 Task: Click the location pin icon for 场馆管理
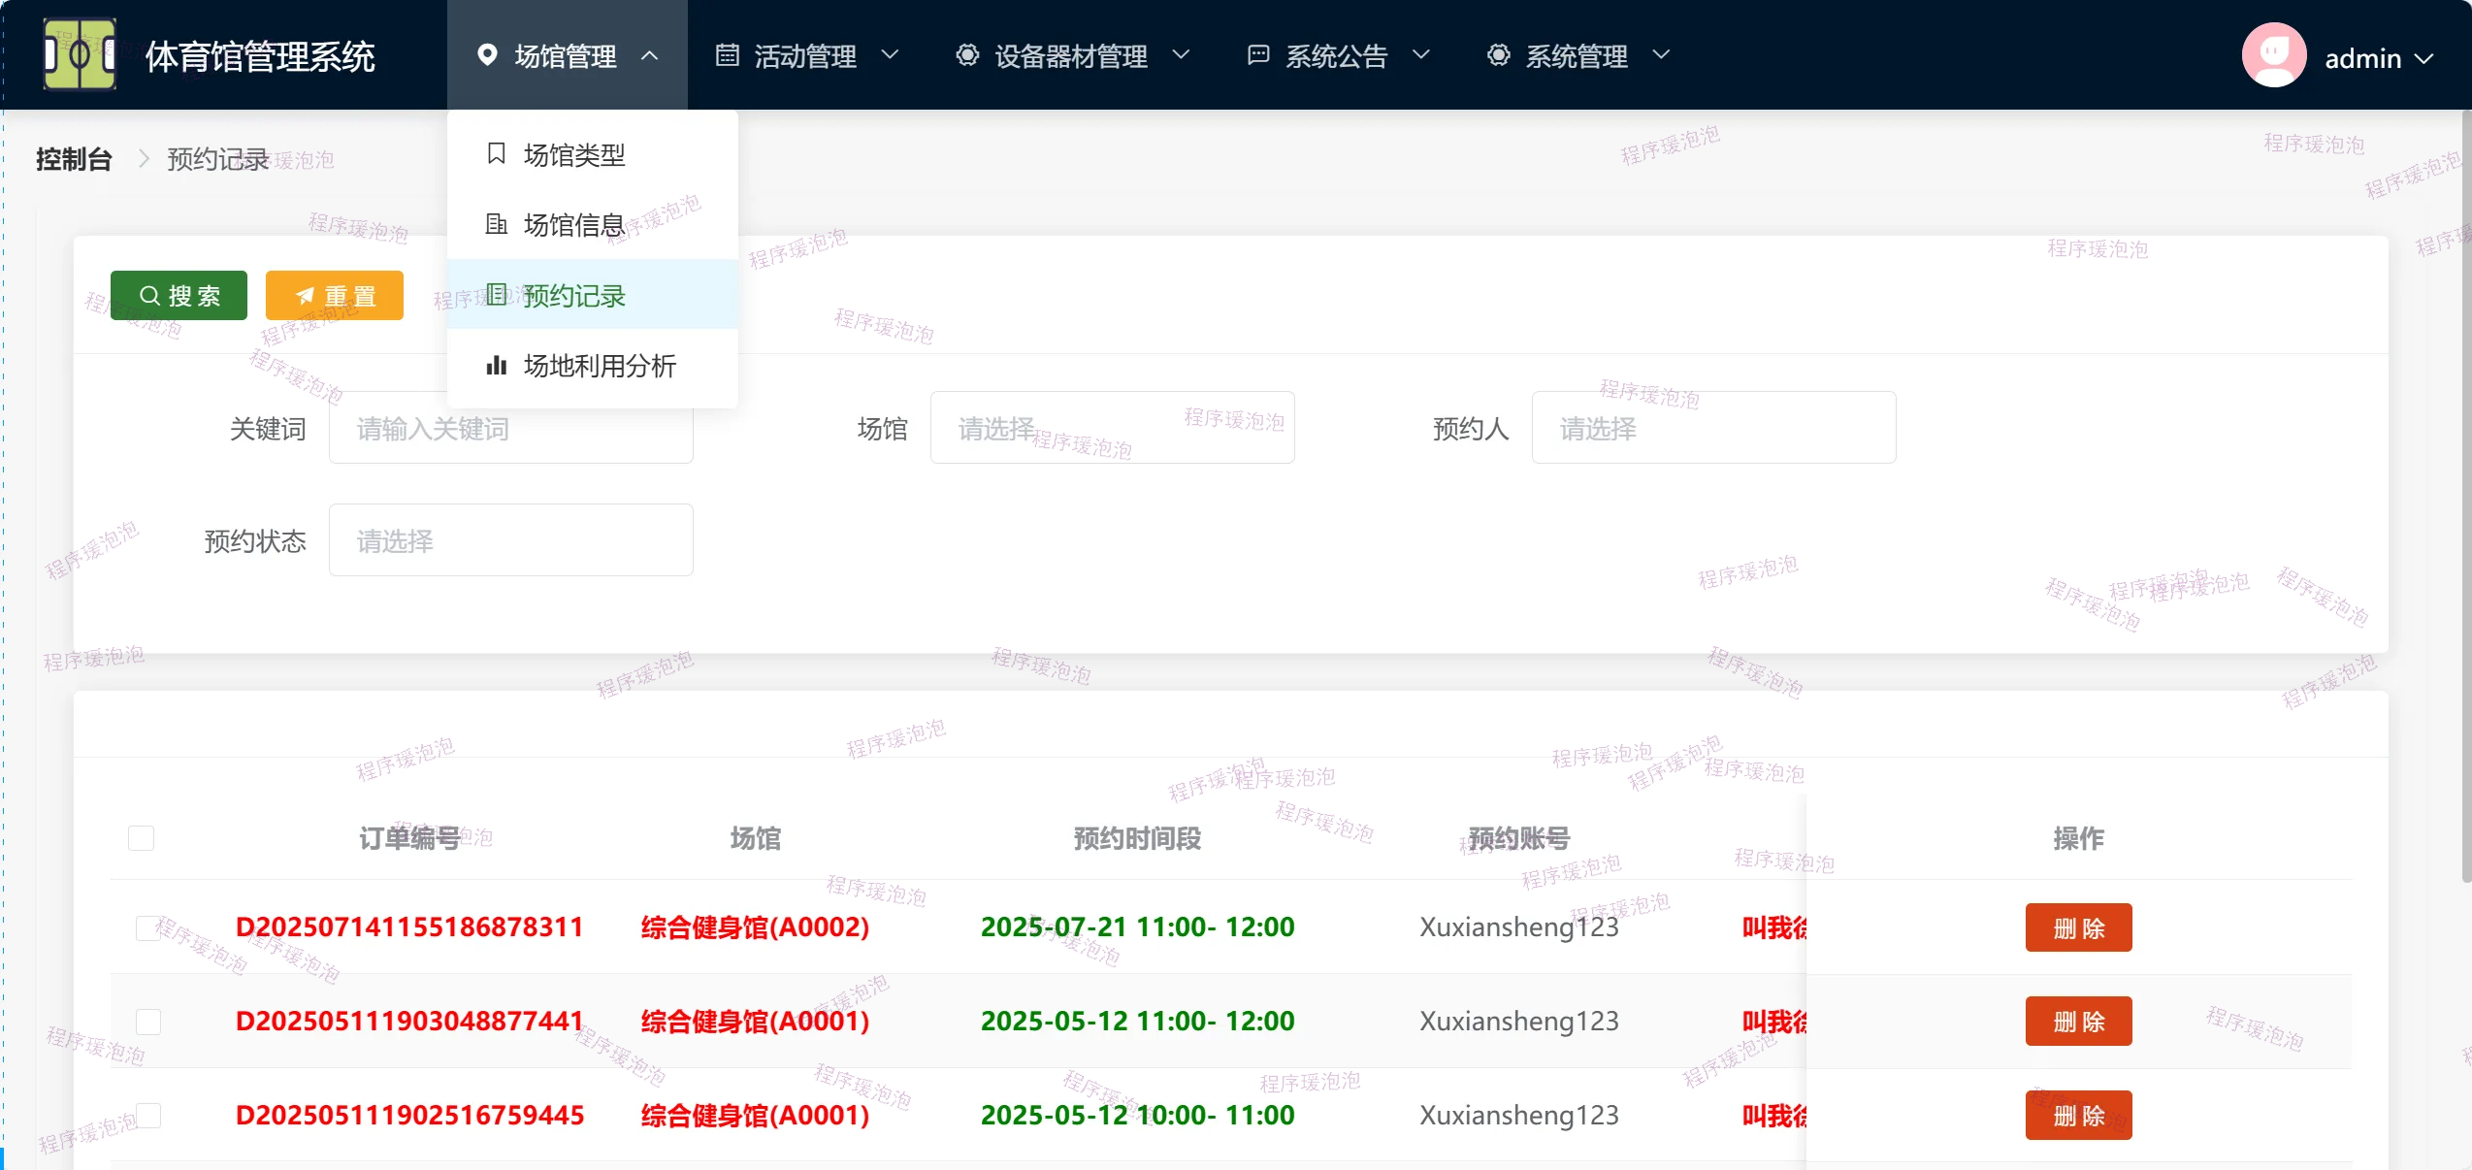(x=487, y=55)
